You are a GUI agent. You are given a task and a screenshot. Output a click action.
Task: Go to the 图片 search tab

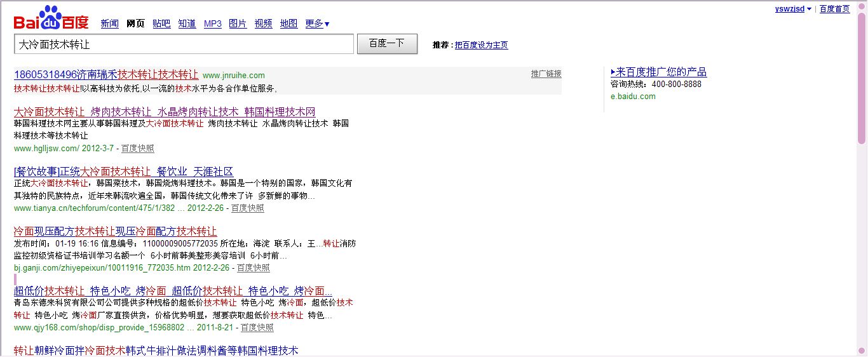[238, 24]
